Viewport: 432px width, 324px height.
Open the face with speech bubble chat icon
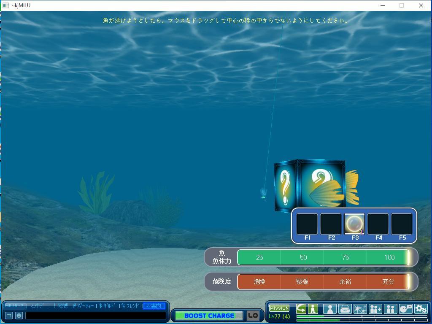[x=405, y=309]
